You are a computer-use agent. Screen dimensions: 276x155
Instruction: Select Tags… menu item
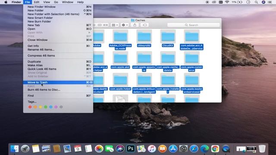pyautogui.click(x=58, y=102)
